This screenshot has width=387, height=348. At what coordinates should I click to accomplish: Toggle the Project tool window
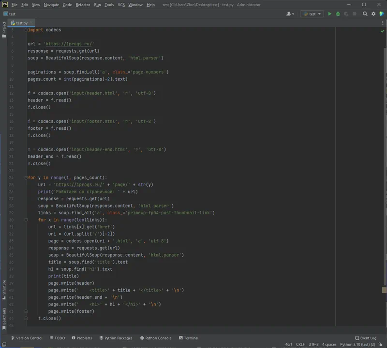(4, 28)
